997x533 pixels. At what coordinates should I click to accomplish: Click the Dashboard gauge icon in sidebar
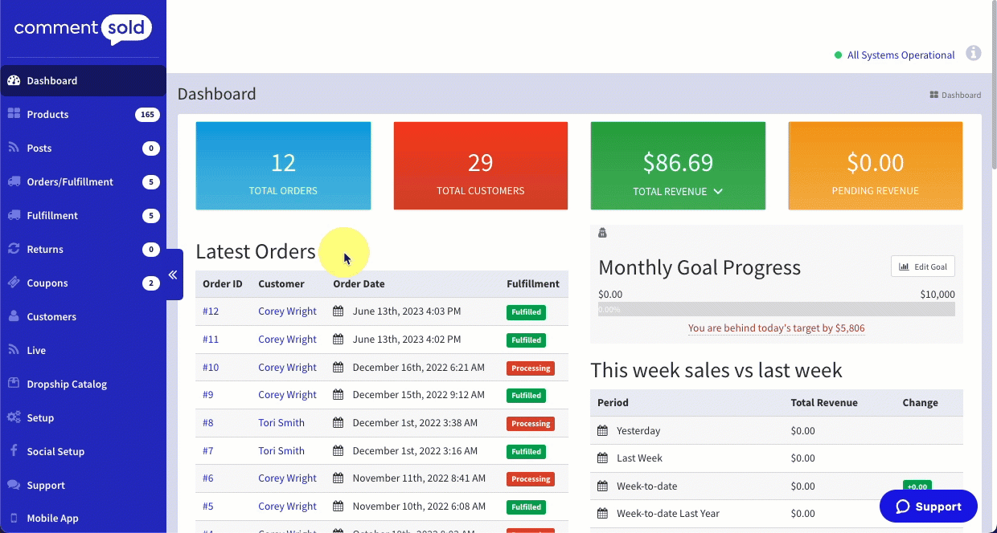pyautogui.click(x=14, y=80)
